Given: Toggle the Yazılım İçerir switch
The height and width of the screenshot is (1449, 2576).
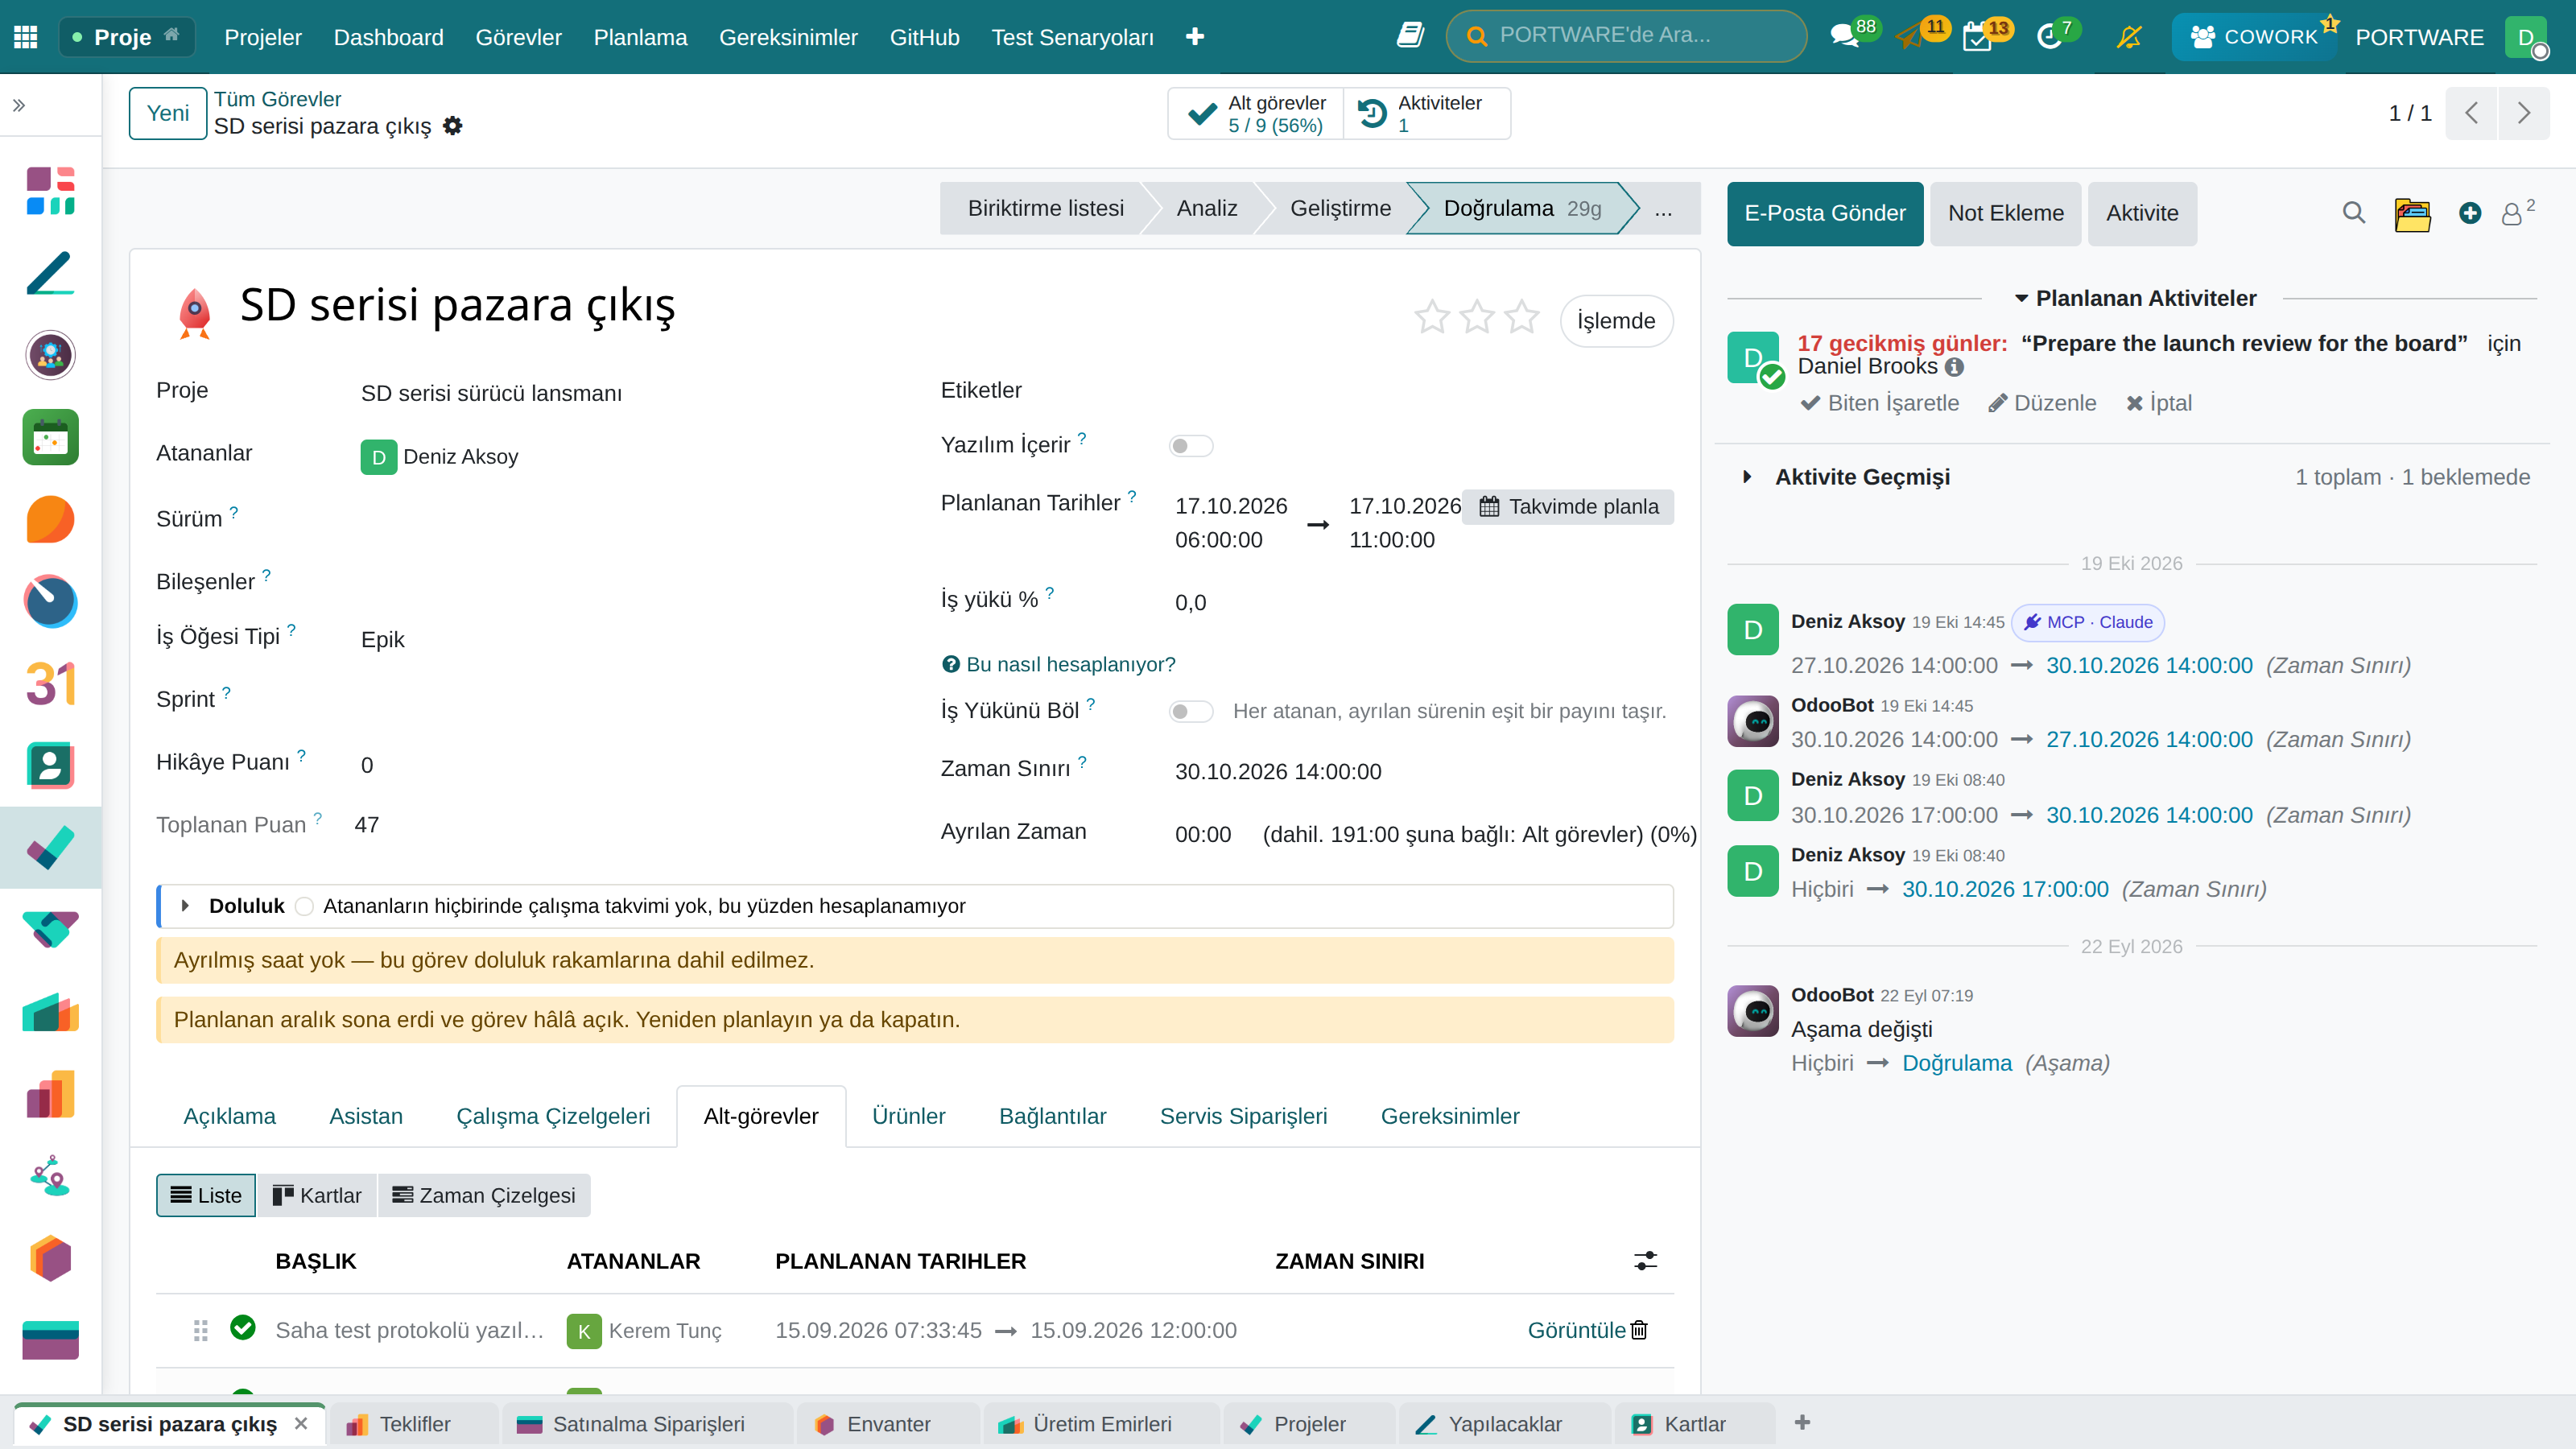Looking at the screenshot, I should click(1190, 446).
